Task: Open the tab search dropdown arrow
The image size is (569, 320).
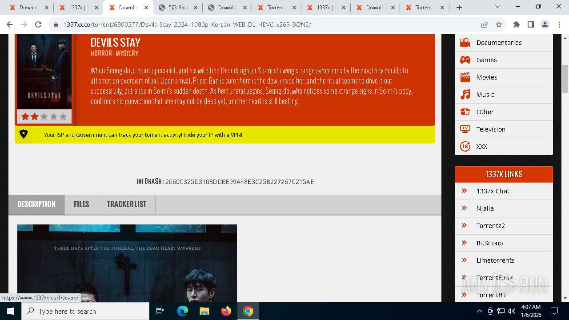Action: (497, 7)
